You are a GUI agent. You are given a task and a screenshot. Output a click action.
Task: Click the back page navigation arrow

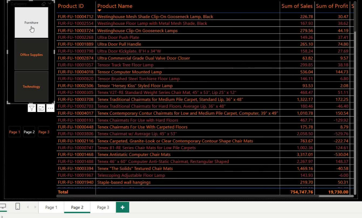28,207
